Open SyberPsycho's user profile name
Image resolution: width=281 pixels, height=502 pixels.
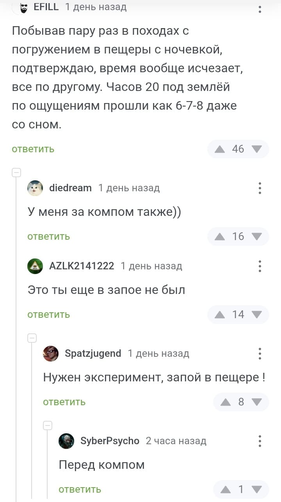click(x=110, y=441)
